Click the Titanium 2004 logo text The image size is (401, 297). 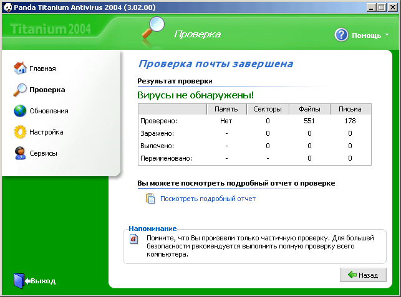51,29
